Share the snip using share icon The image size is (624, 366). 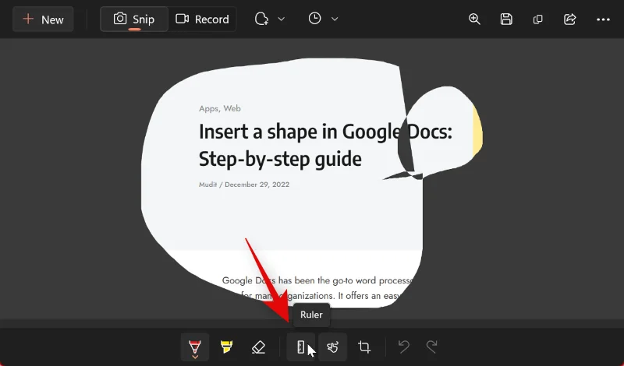click(x=570, y=19)
